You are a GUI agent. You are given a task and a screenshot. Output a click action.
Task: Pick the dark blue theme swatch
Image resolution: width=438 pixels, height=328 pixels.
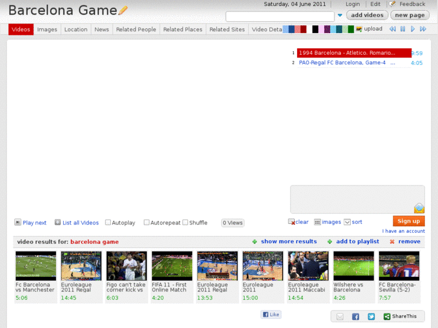(292, 29)
